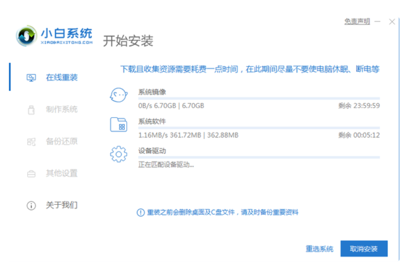Click 重选系统 to reselect the system
The width and height of the screenshot is (404, 265).
pos(319,249)
